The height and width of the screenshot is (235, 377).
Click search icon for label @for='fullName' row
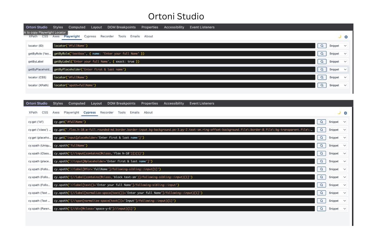[321, 169]
